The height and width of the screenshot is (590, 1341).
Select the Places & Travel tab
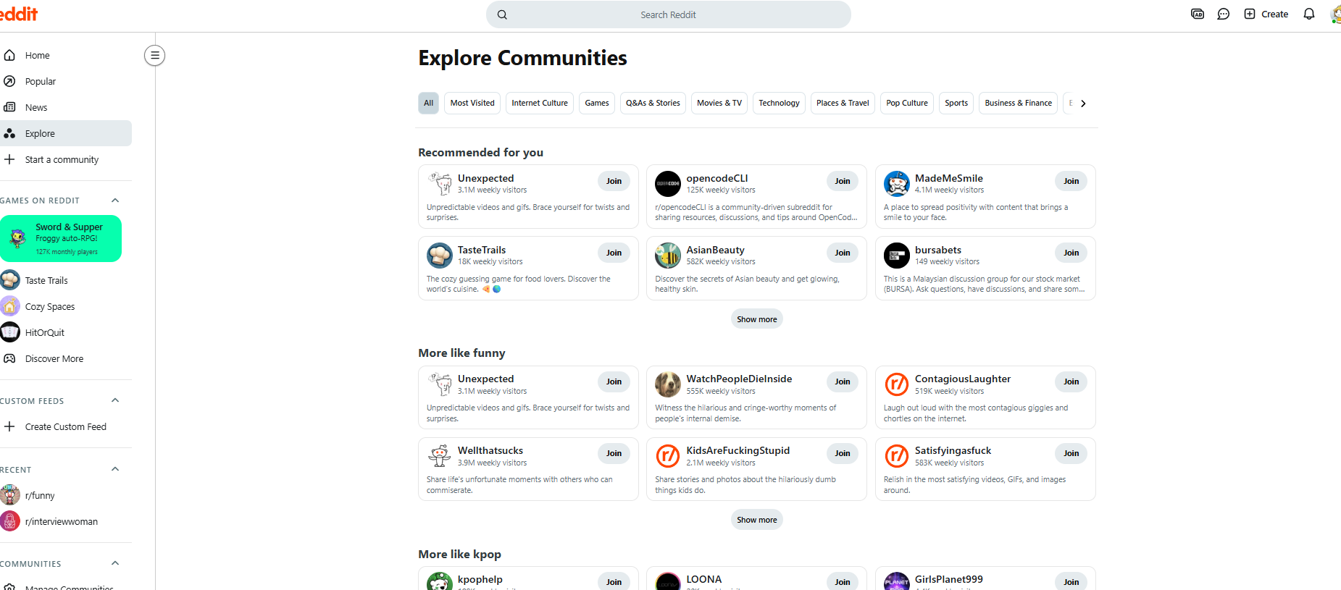843,103
